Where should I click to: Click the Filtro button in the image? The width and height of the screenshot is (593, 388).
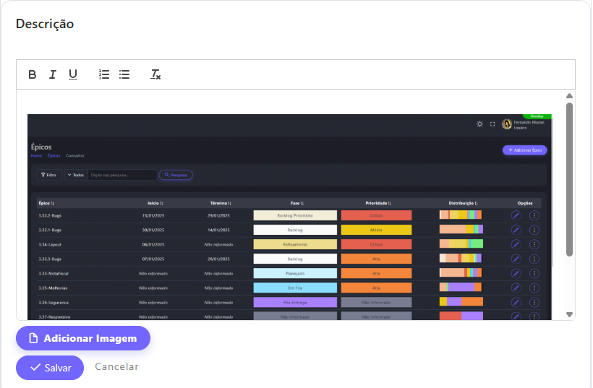(49, 175)
